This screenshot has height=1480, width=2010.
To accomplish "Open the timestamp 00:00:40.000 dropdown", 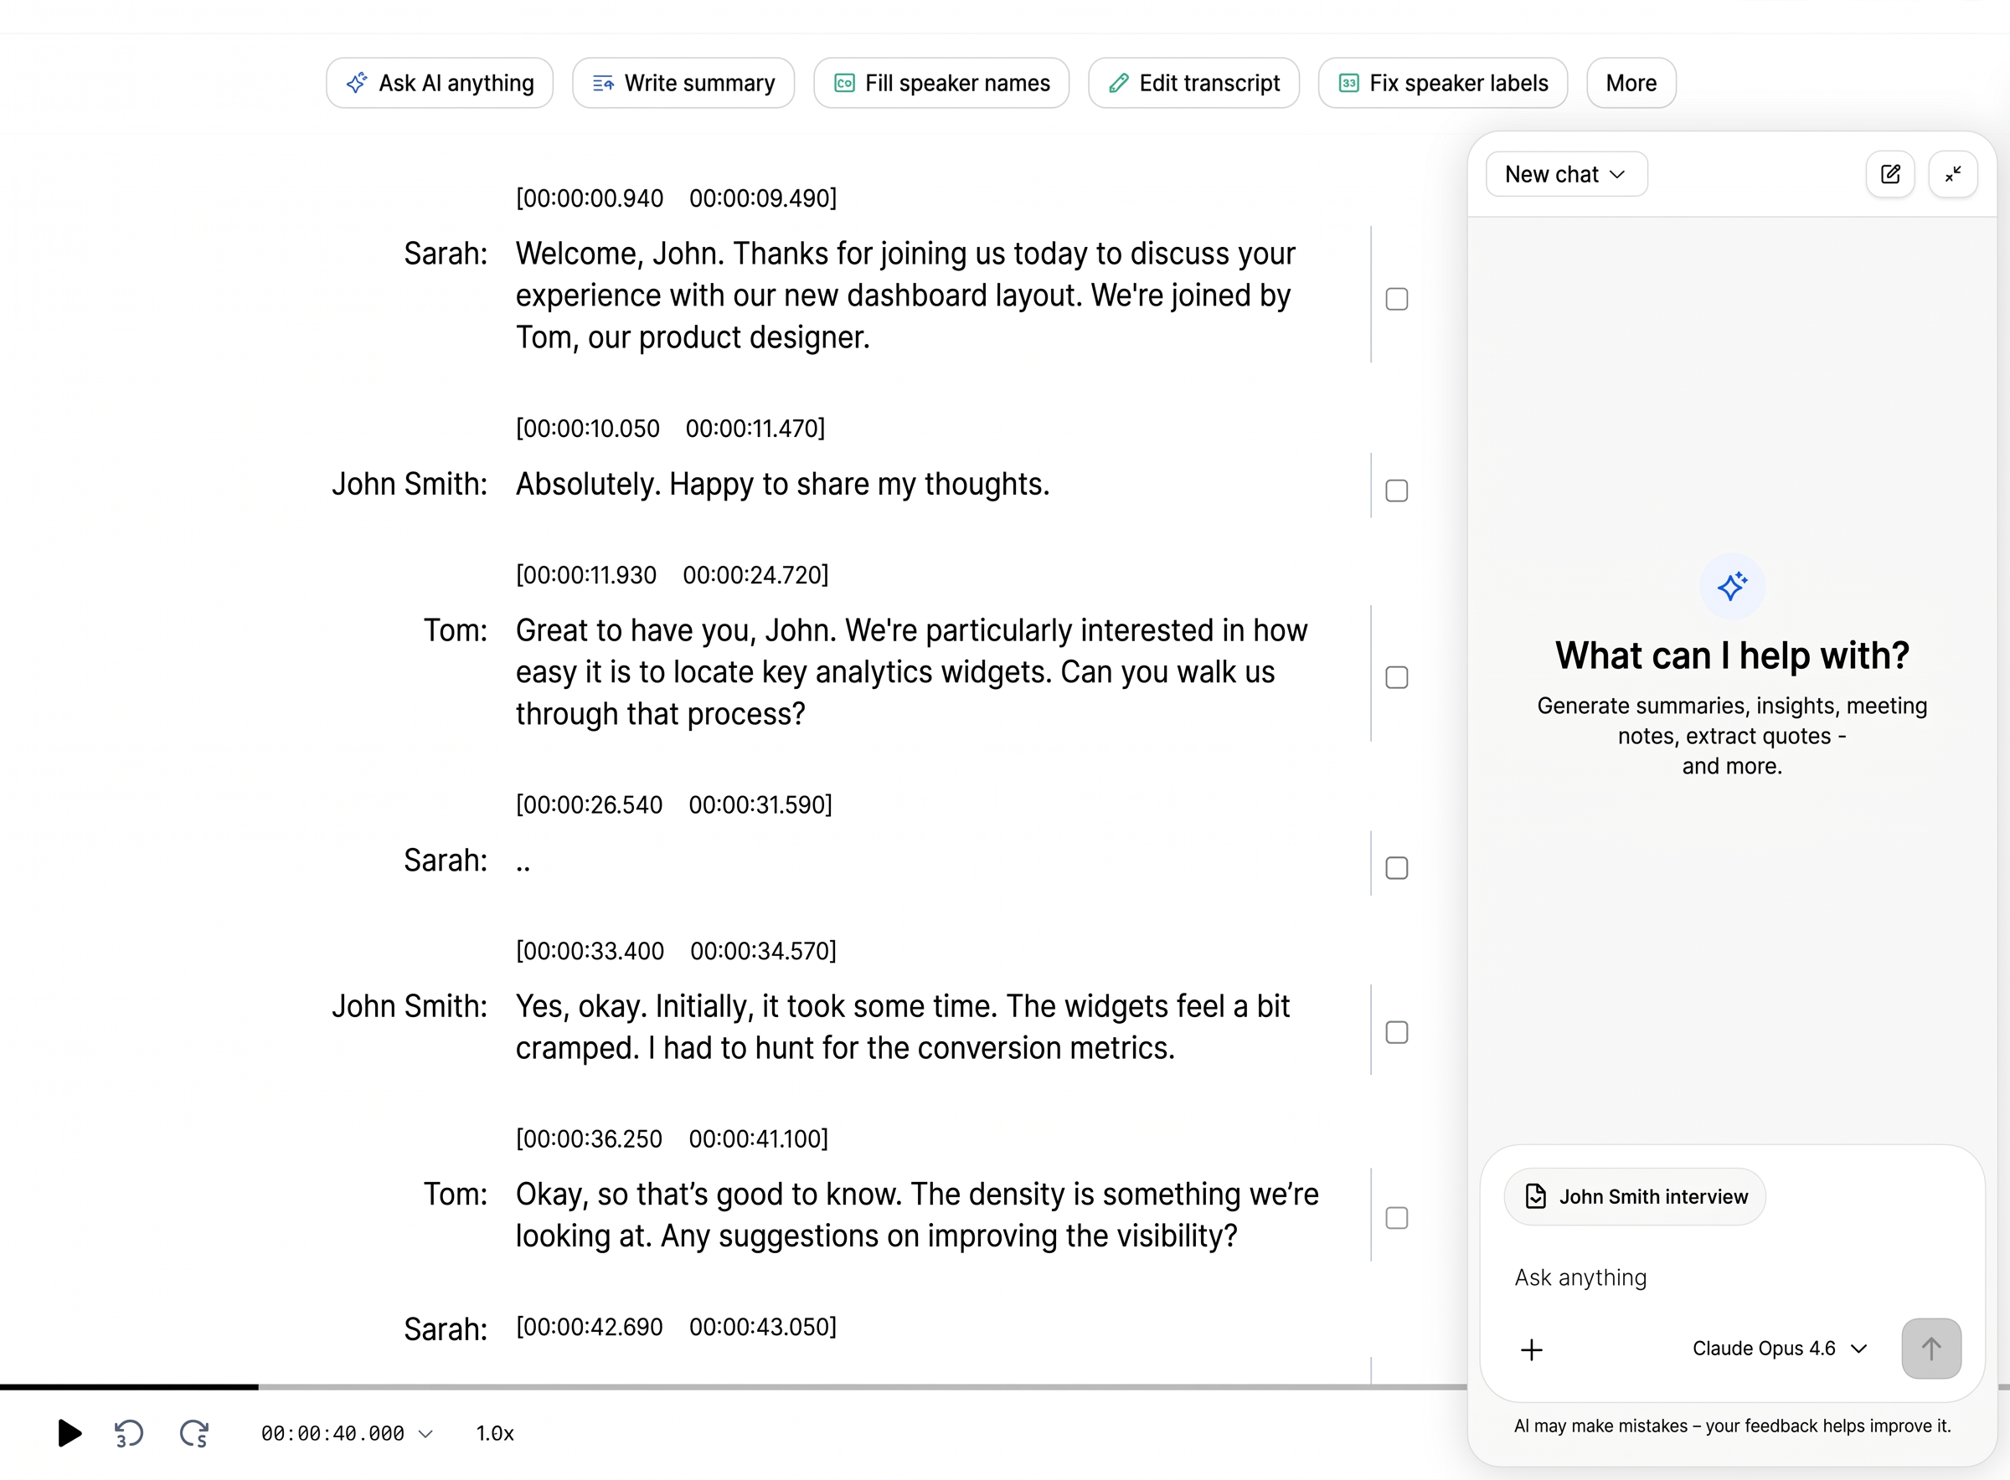I will [347, 1433].
